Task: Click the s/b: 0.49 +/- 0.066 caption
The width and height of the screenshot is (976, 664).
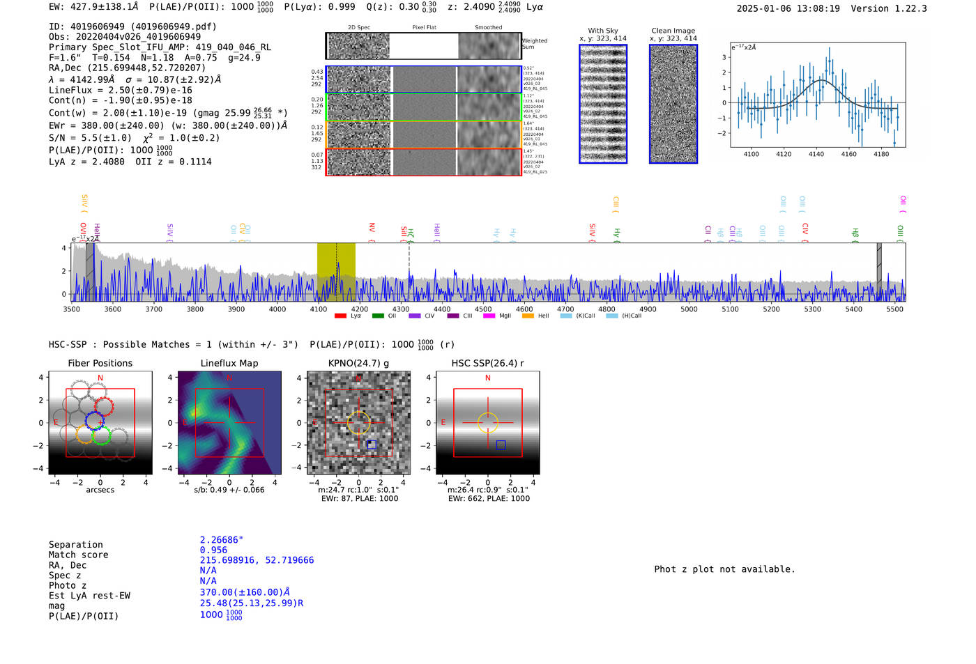Action: 229,490
